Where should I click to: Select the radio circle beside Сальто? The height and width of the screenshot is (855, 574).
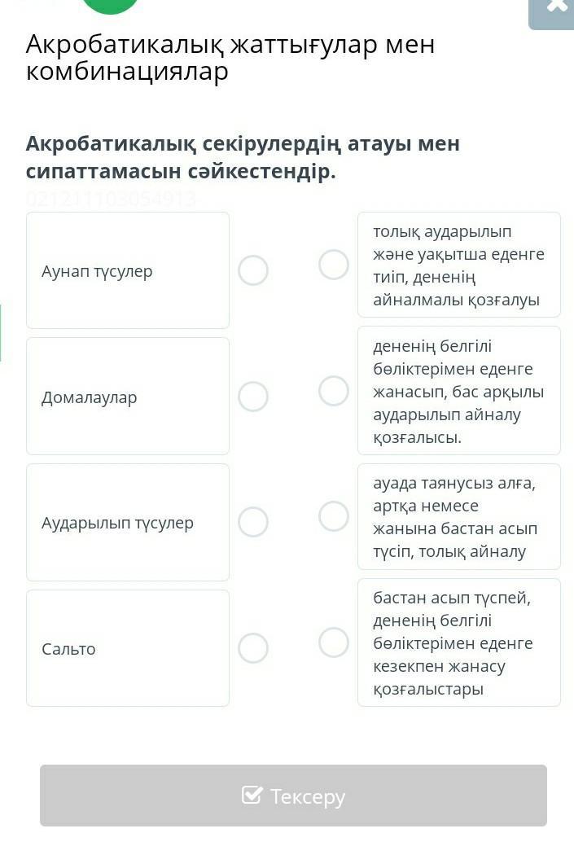[x=253, y=648]
